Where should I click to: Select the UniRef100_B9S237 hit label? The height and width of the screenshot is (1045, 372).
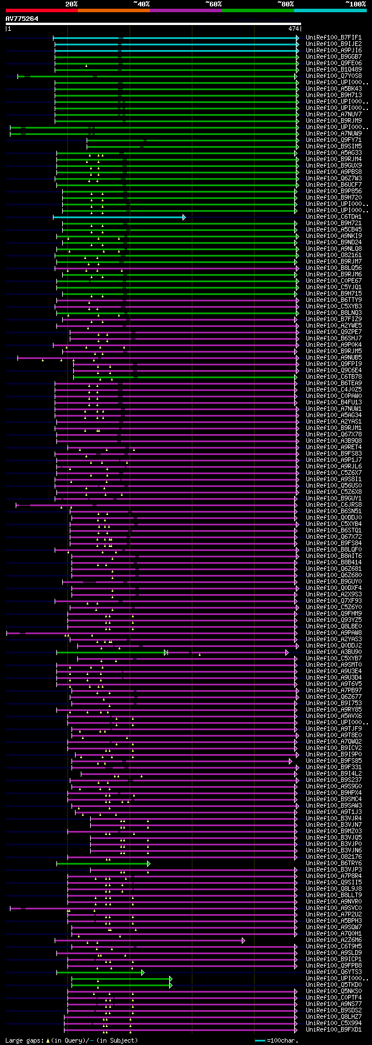click(x=334, y=780)
